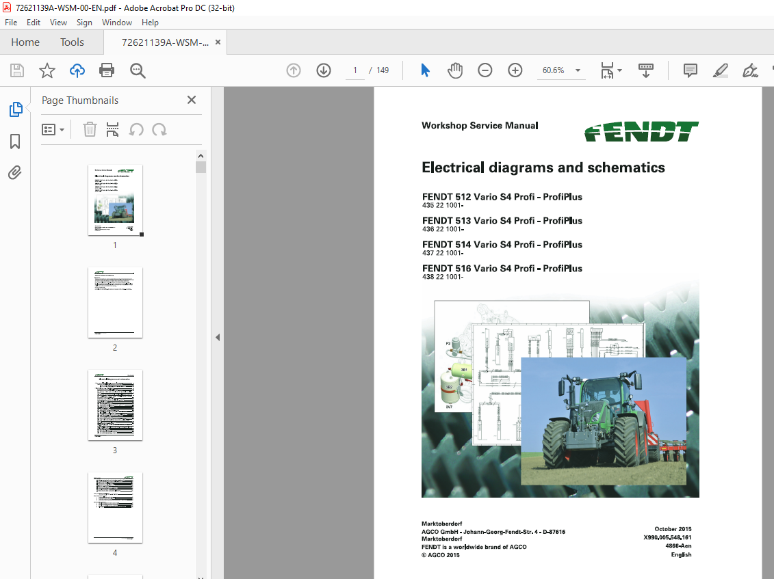This screenshot has width=774, height=579.
Task: Open the Find text magnifier
Action: (x=138, y=70)
